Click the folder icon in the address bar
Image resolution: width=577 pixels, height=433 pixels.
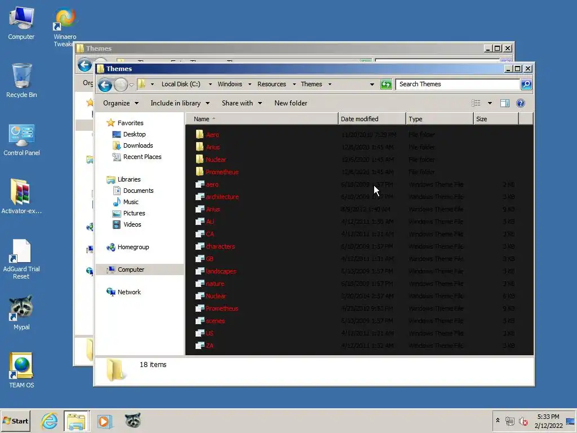coord(141,84)
